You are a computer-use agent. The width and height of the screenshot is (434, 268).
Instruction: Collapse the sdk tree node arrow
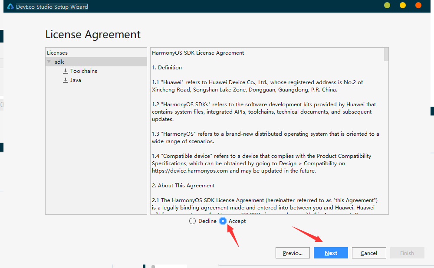[x=49, y=62]
